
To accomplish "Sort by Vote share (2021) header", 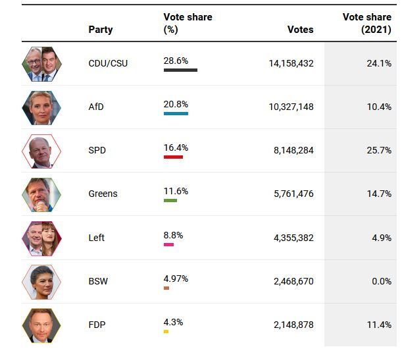I will click(x=366, y=23).
